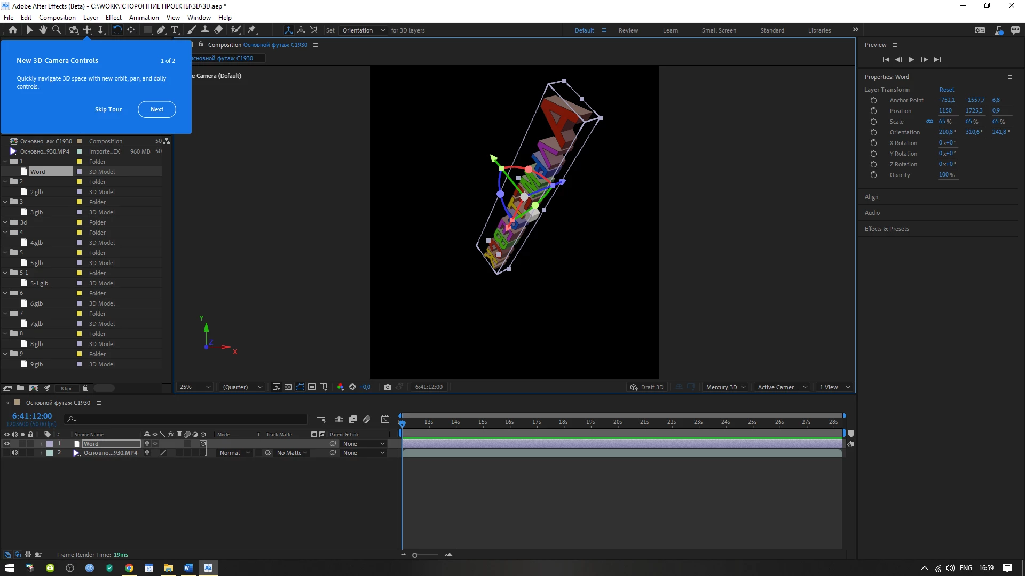
Task: Select the Hand tool
Action: [43, 30]
